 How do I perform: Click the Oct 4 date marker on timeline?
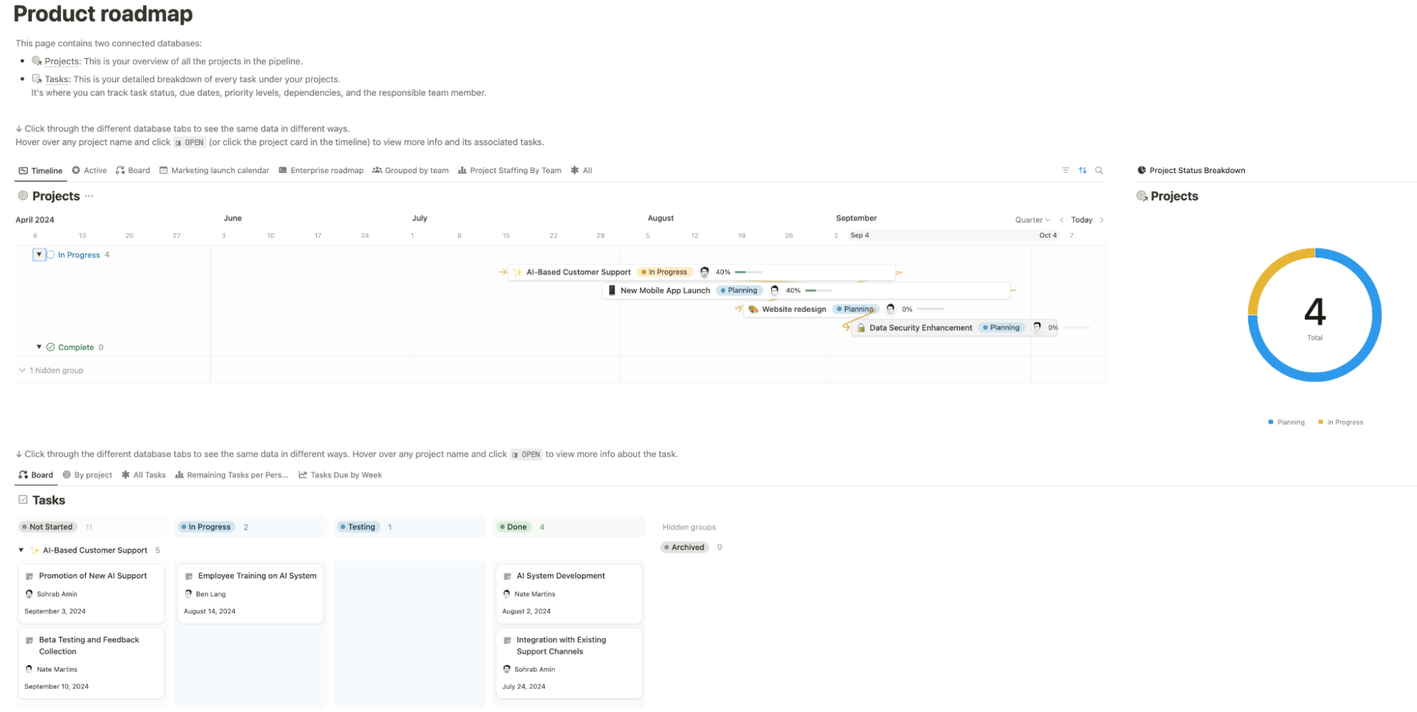click(x=1048, y=236)
